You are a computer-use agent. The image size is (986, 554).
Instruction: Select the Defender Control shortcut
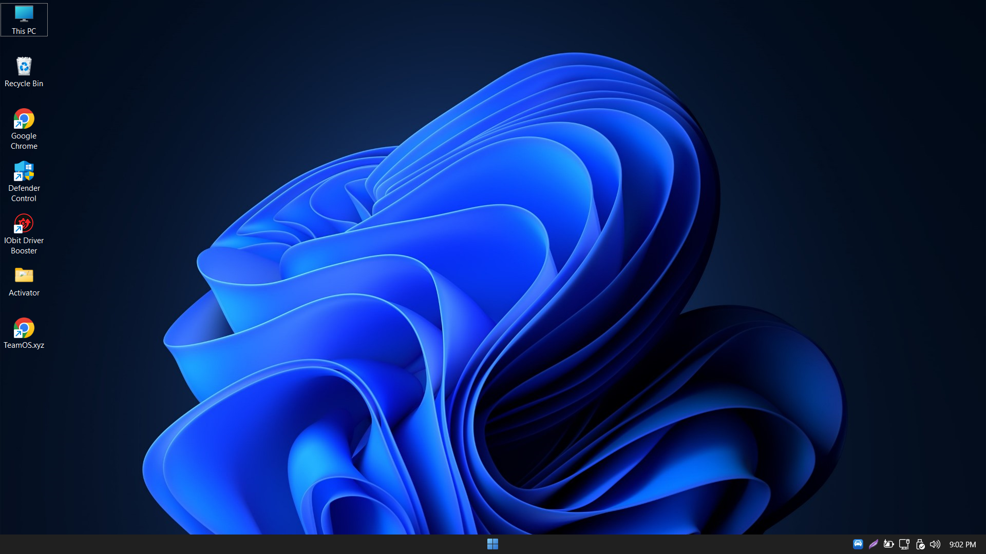coord(24,171)
